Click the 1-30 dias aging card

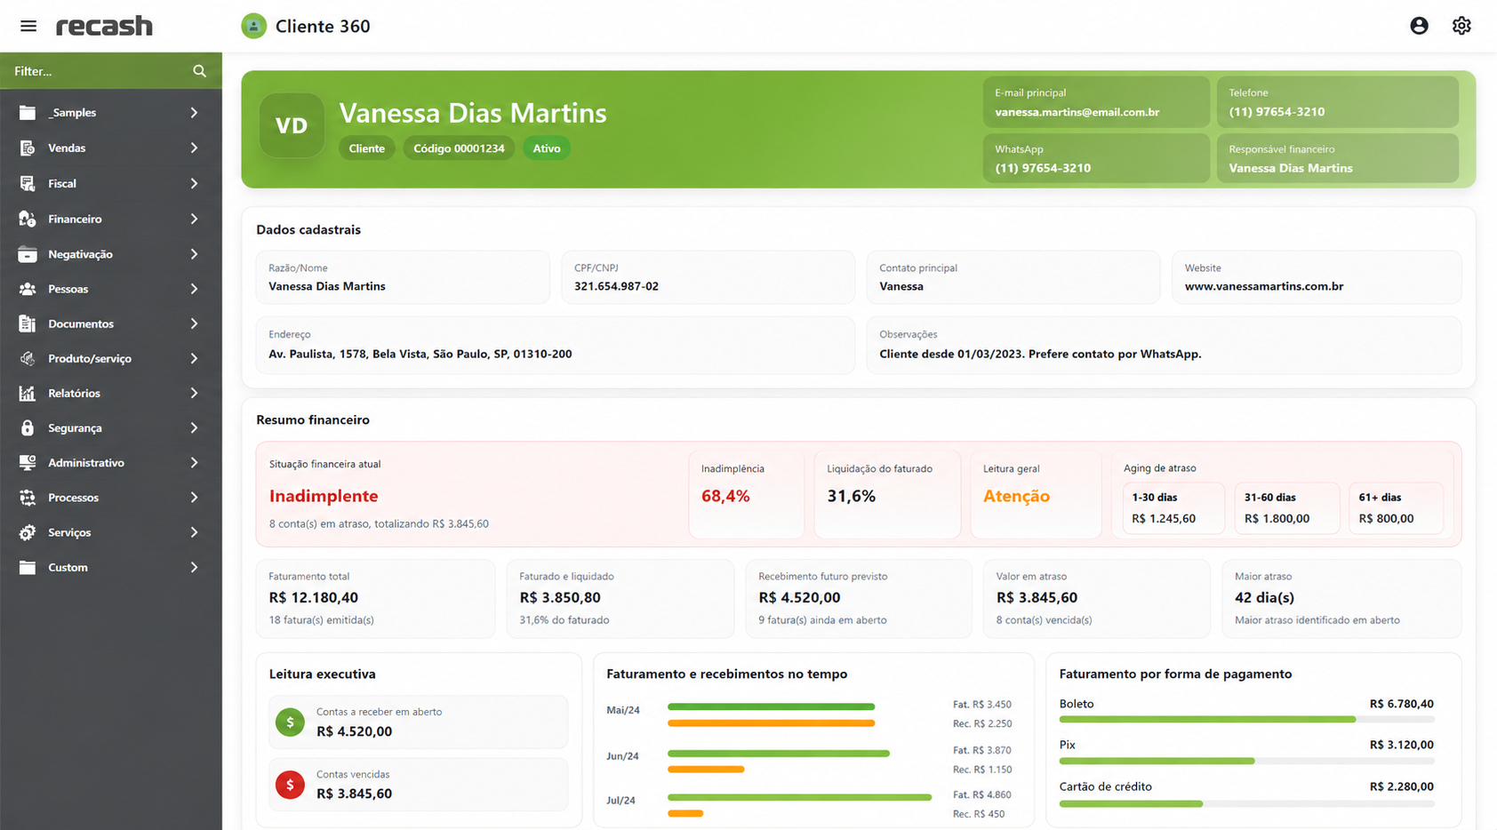pos(1173,508)
